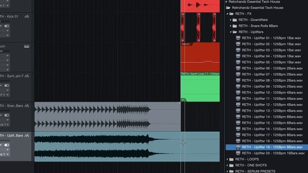Click the audio file icon of Uplifter 09
Screen dimensions: 308x173
click(x=238, y=86)
